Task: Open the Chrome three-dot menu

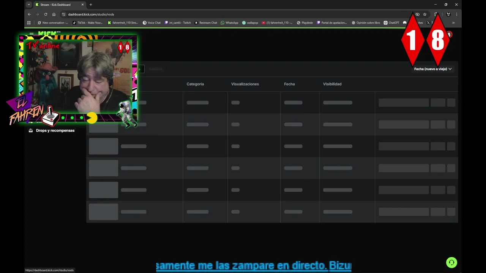Action: point(456,14)
